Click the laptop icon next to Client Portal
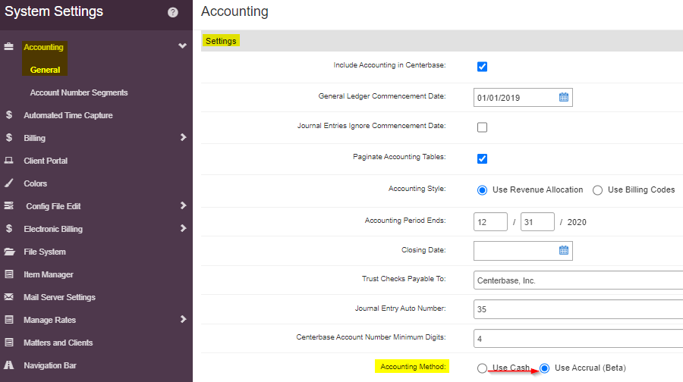 click(8, 161)
